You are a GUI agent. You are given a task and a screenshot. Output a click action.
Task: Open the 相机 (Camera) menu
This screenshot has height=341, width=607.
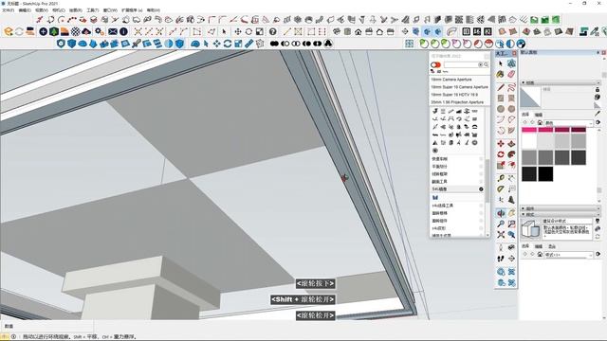pyautogui.click(x=59, y=10)
